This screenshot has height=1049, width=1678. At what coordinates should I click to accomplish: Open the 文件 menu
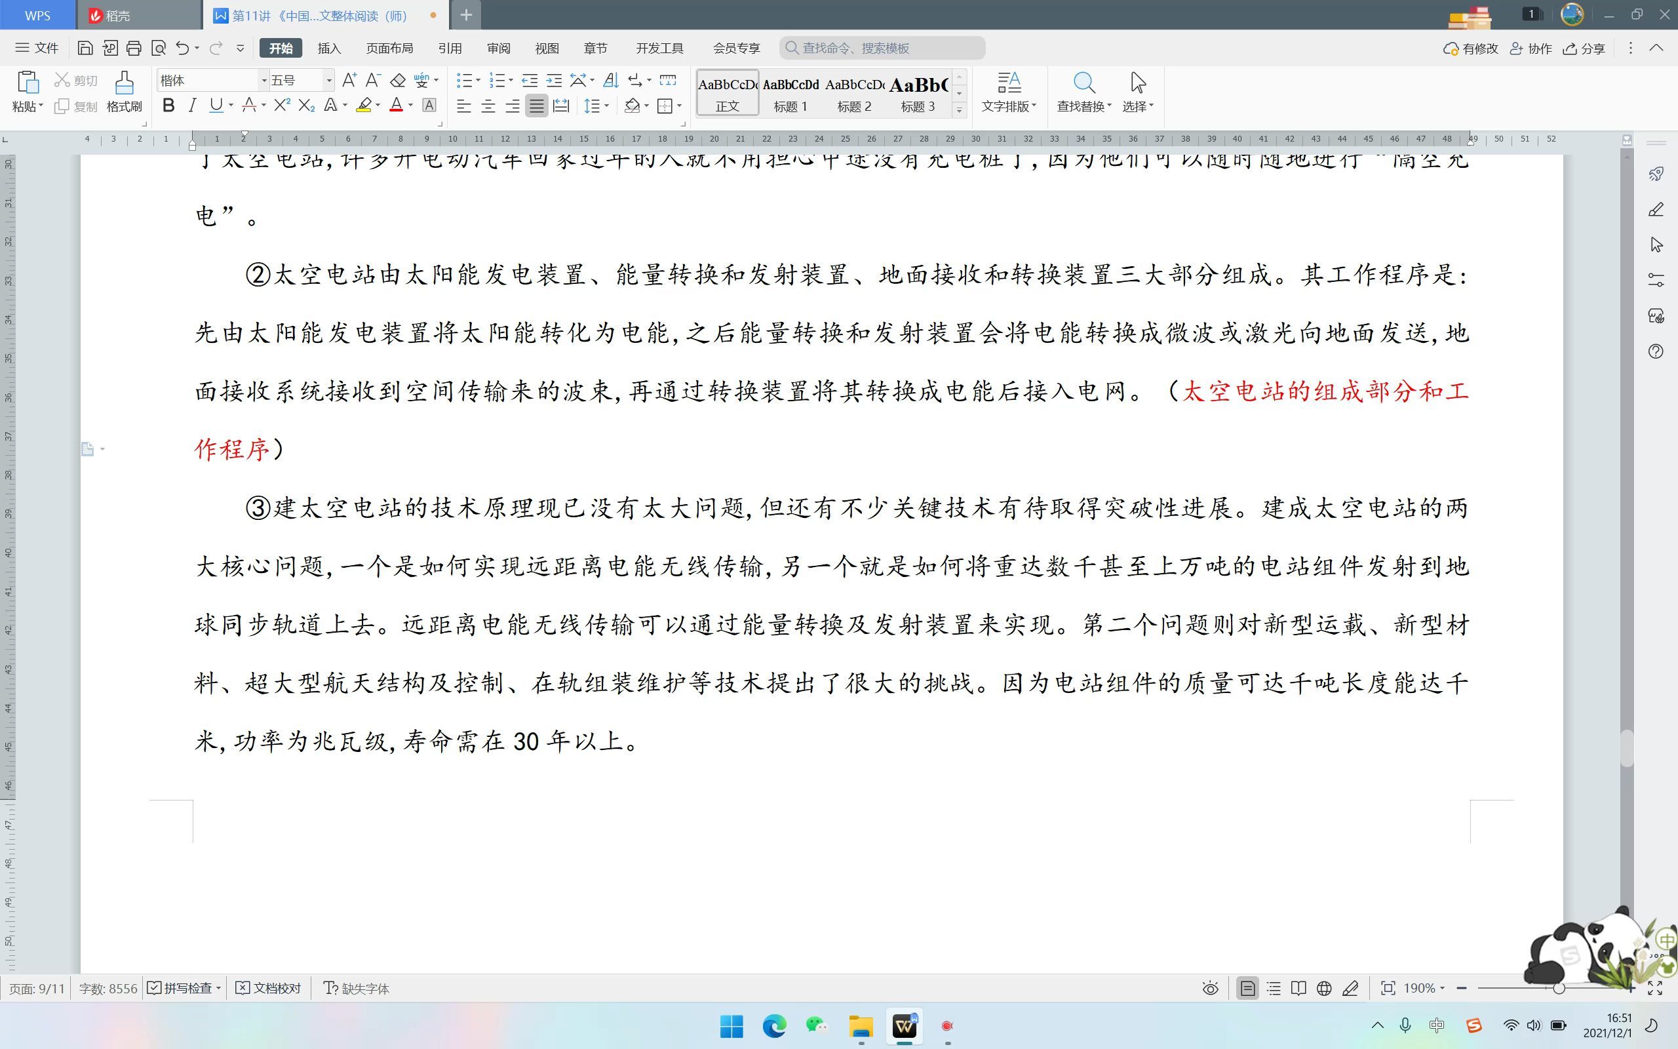pos(37,48)
